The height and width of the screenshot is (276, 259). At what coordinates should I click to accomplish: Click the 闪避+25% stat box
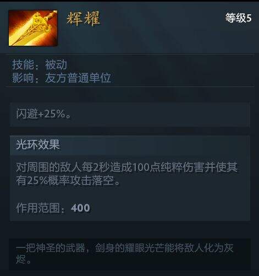pyautogui.click(x=130, y=115)
